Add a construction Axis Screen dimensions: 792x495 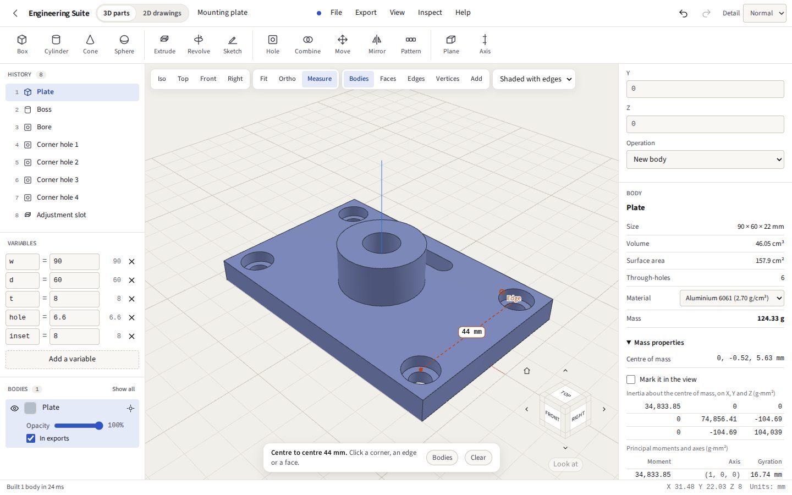[x=485, y=45]
